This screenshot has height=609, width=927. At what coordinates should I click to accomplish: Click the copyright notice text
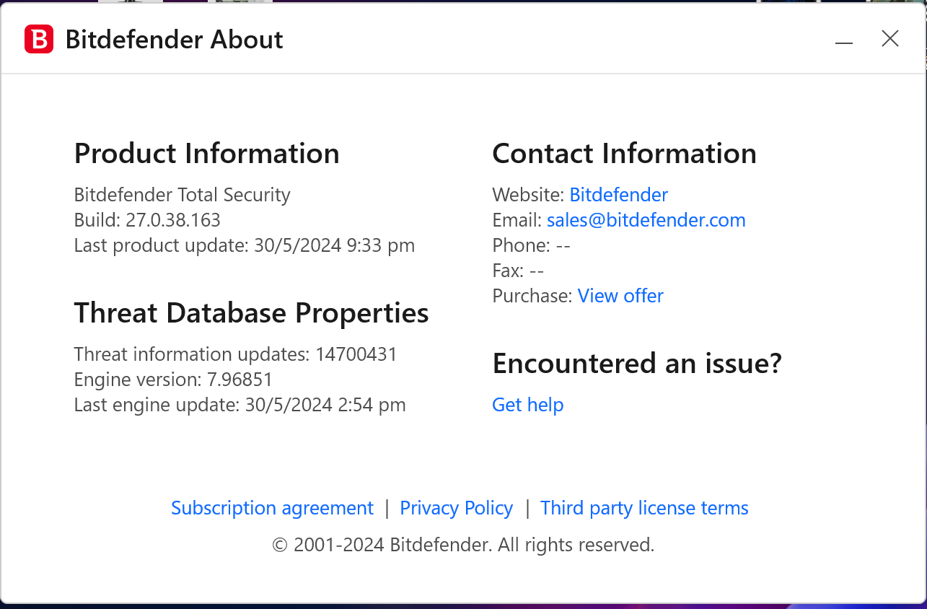(x=463, y=545)
